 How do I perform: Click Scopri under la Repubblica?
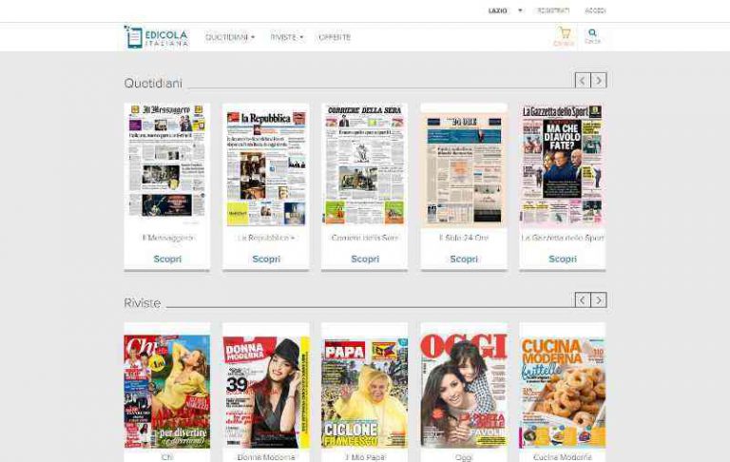click(x=266, y=259)
